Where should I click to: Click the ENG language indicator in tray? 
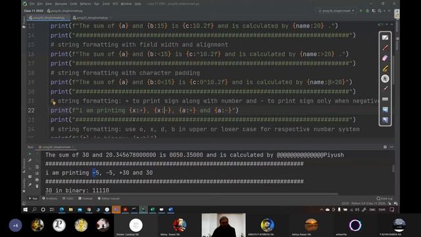[x=372, y=209]
